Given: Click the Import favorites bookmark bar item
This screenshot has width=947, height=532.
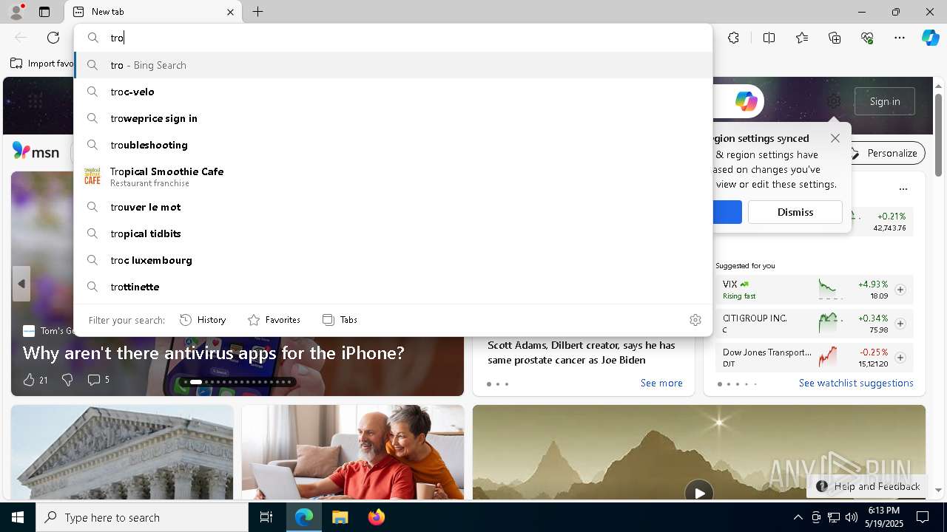Looking at the screenshot, I should pyautogui.click(x=42, y=64).
